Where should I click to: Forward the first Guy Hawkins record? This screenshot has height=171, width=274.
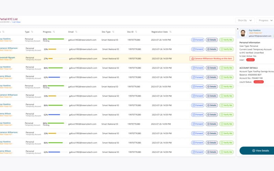click(198, 40)
